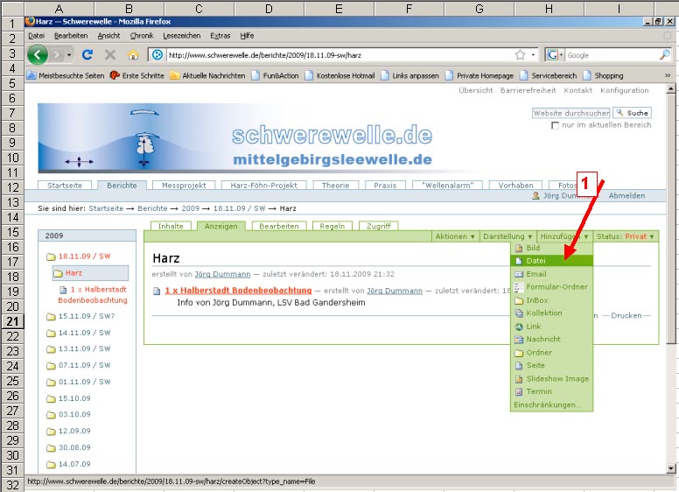Click the Home icon in the navigation toolbar
Viewport: 679px width, 492px height.
click(133, 54)
